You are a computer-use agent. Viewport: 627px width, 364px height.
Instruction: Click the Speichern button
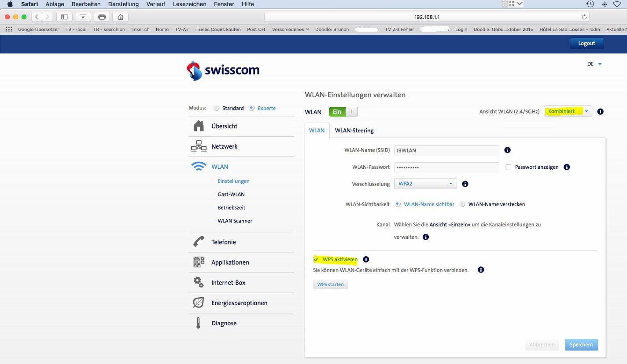tap(581, 345)
